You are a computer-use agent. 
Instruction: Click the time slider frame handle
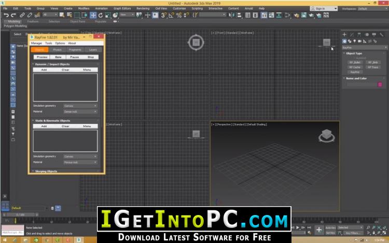click(20, 215)
